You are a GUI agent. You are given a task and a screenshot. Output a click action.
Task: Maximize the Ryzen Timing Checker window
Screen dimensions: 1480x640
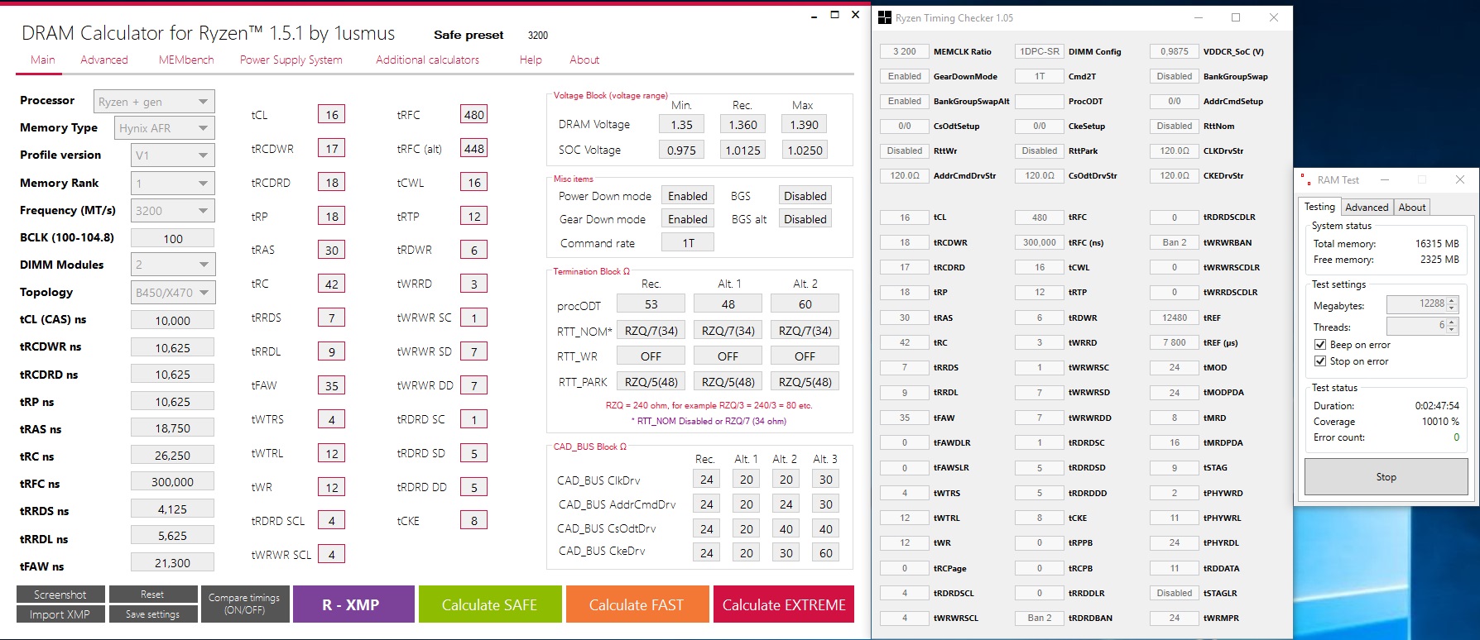coord(1236,17)
